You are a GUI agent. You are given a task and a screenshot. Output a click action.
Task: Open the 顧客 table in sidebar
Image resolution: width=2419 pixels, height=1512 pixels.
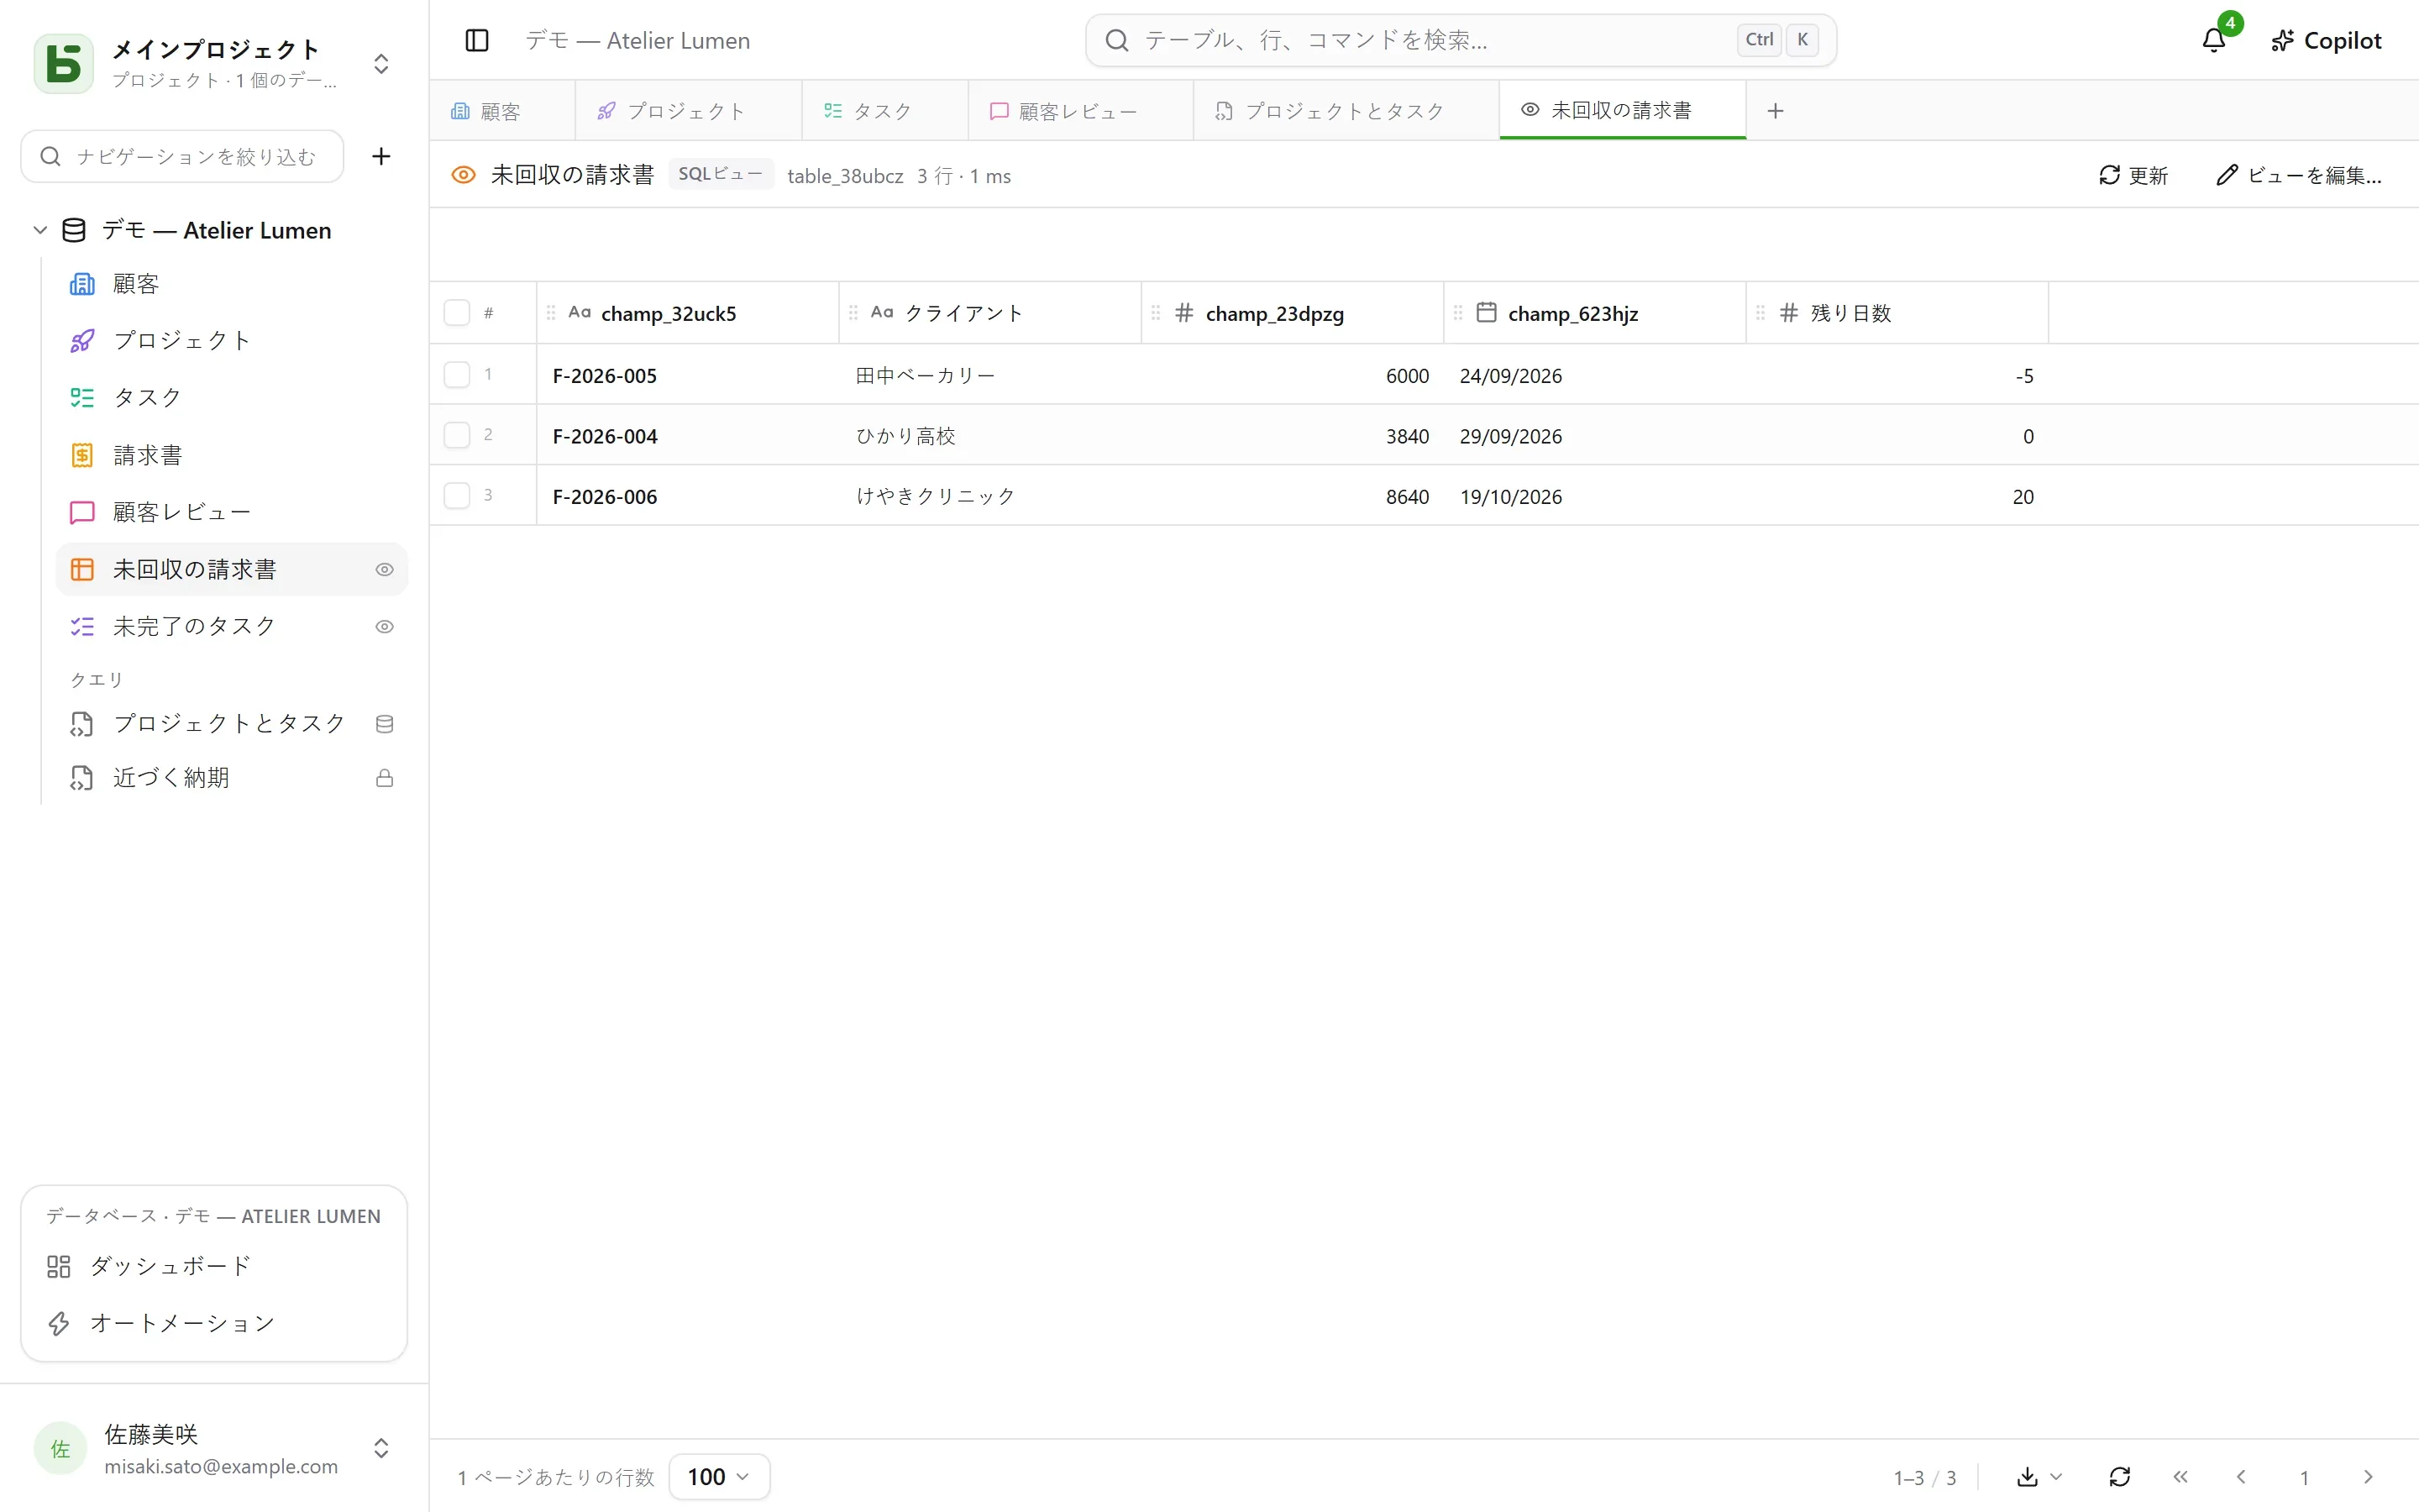[232, 284]
